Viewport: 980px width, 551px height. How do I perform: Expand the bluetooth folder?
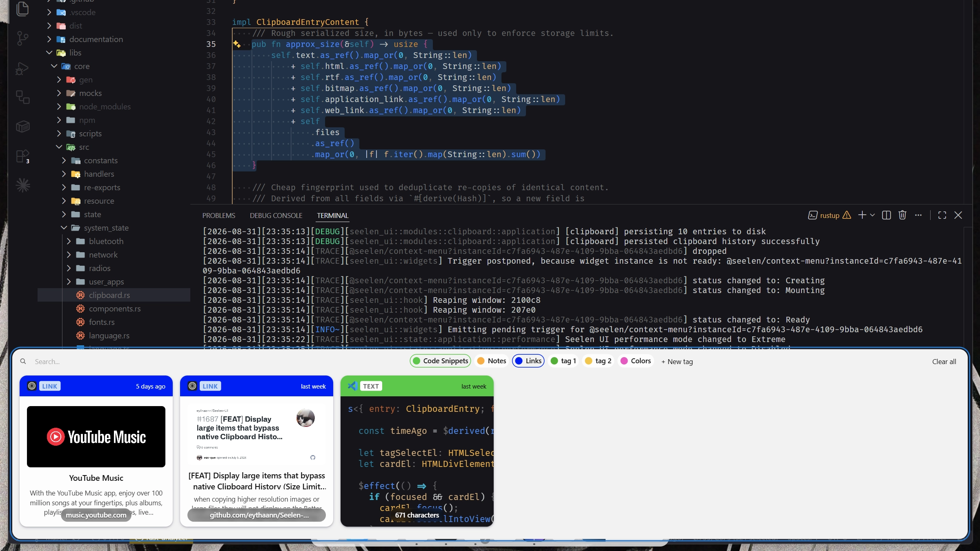coord(69,241)
